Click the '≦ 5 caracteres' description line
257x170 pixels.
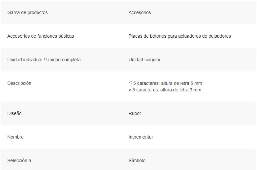click(x=165, y=83)
